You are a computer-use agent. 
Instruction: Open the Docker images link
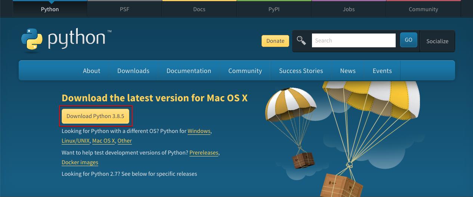click(x=80, y=162)
